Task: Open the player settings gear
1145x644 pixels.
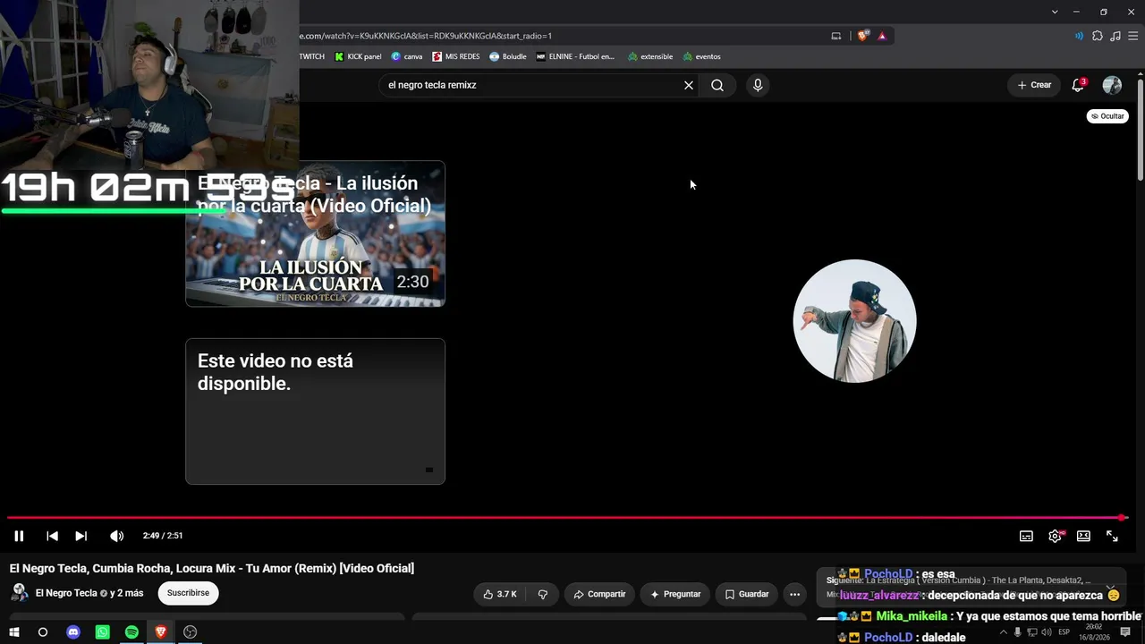Action: pos(1056,536)
